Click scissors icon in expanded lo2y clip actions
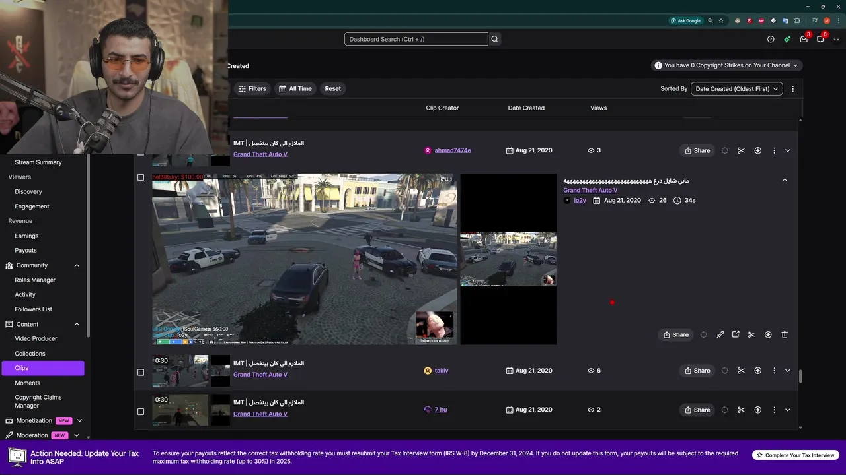The height and width of the screenshot is (475, 846). [751, 334]
